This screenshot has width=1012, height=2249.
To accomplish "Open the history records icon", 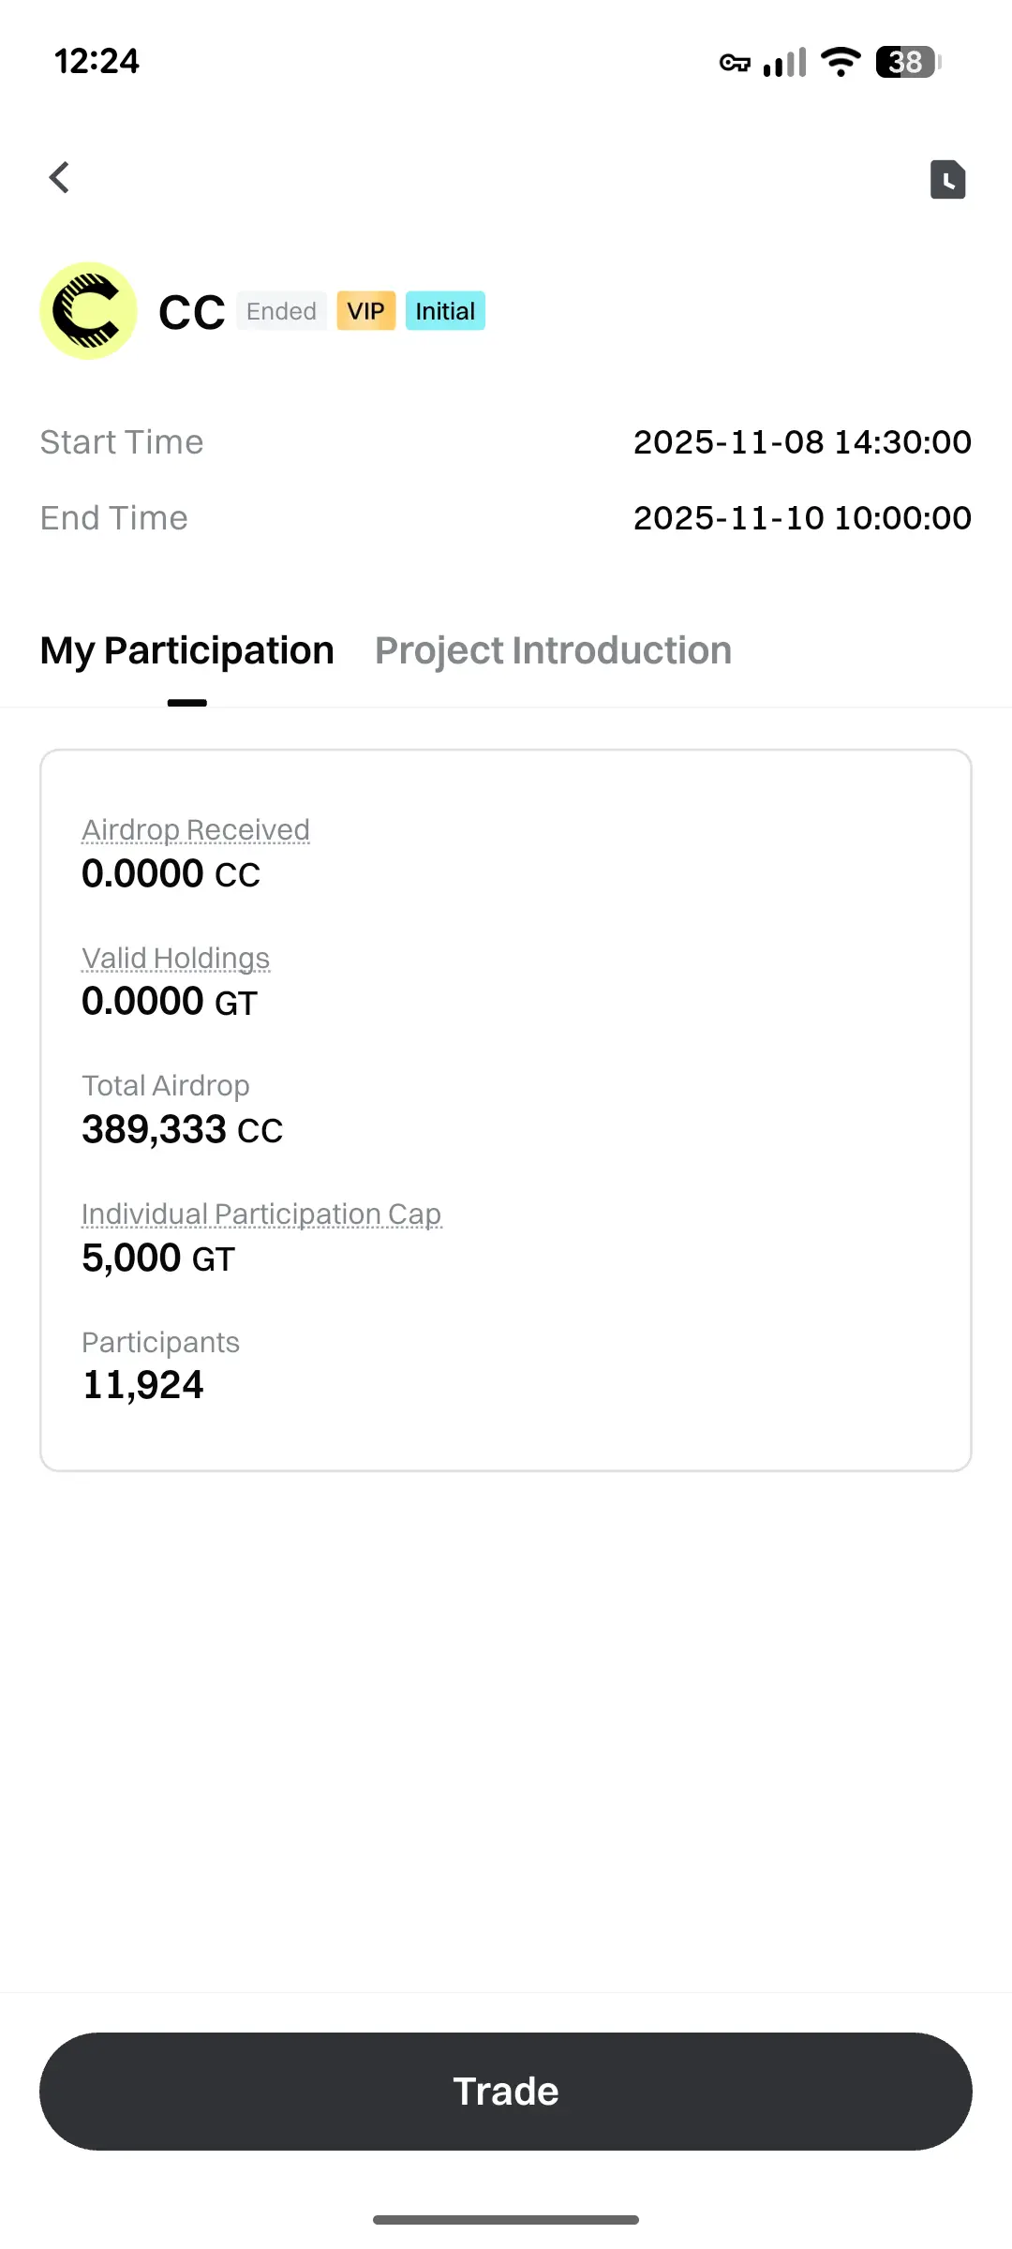I will [x=947, y=179].
